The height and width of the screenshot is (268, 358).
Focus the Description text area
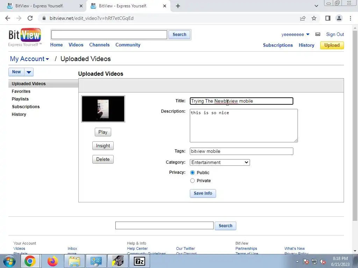click(244, 126)
